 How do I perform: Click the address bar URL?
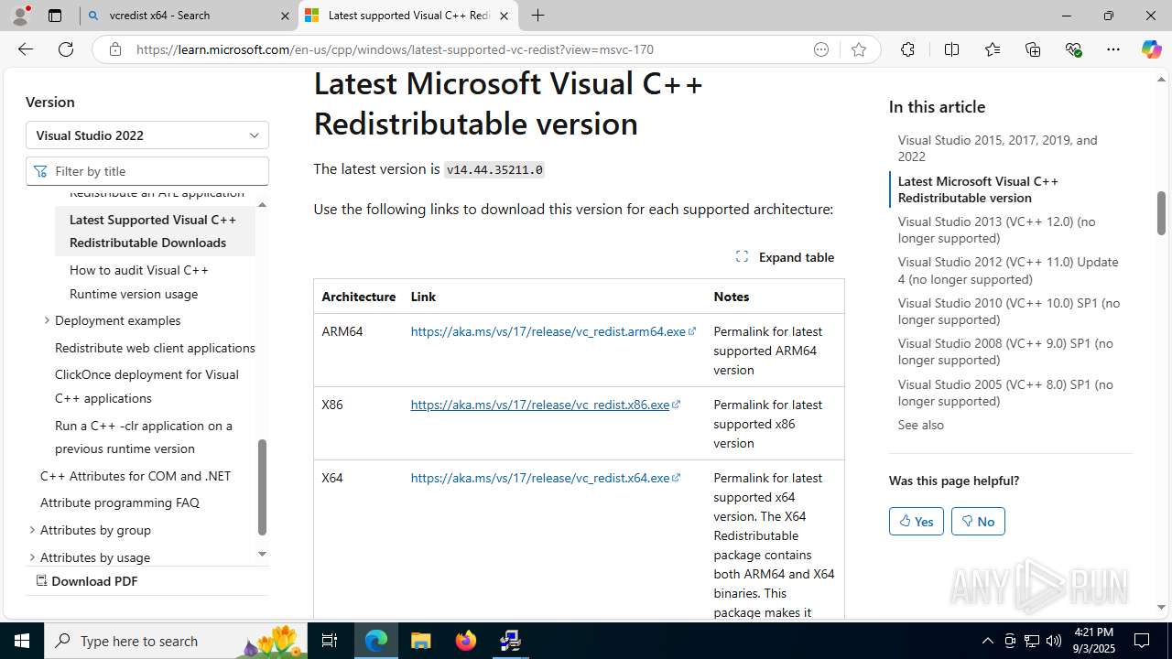[x=395, y=49]
